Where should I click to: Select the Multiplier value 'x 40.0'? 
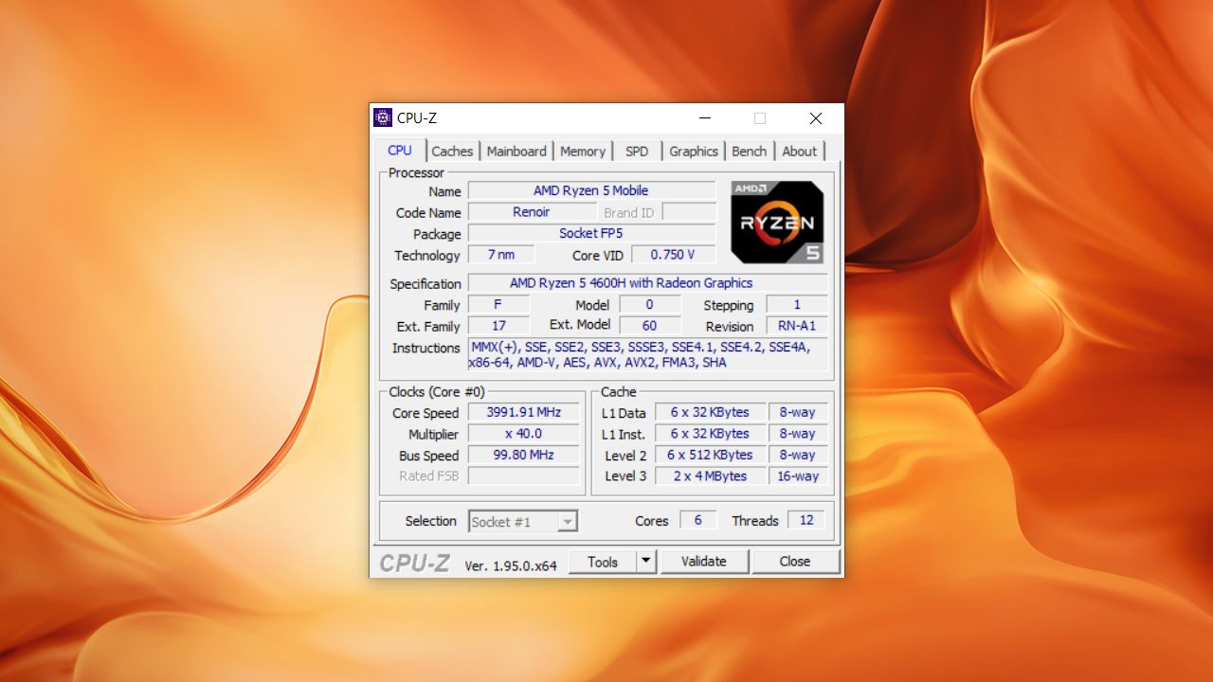point(524,434)
